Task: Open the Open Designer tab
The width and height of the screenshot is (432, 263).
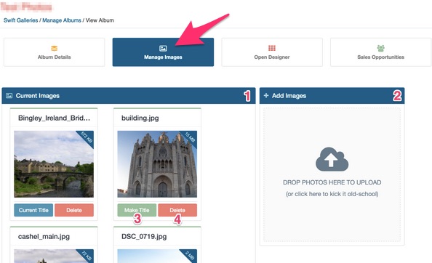Action: 272,52
